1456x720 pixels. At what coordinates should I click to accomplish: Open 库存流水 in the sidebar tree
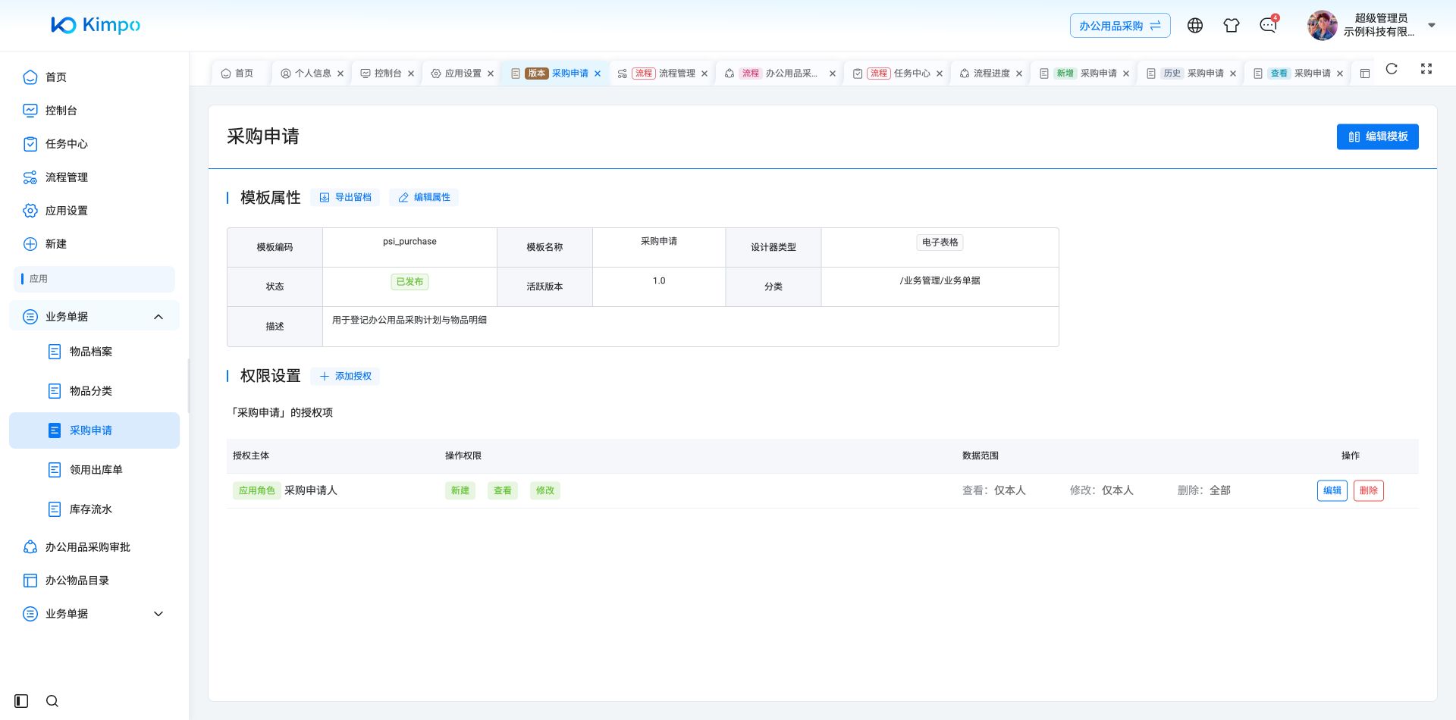tap(94, 509)
